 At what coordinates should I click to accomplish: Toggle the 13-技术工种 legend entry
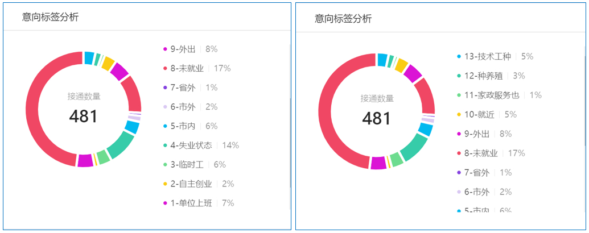[x=487, y=56]
